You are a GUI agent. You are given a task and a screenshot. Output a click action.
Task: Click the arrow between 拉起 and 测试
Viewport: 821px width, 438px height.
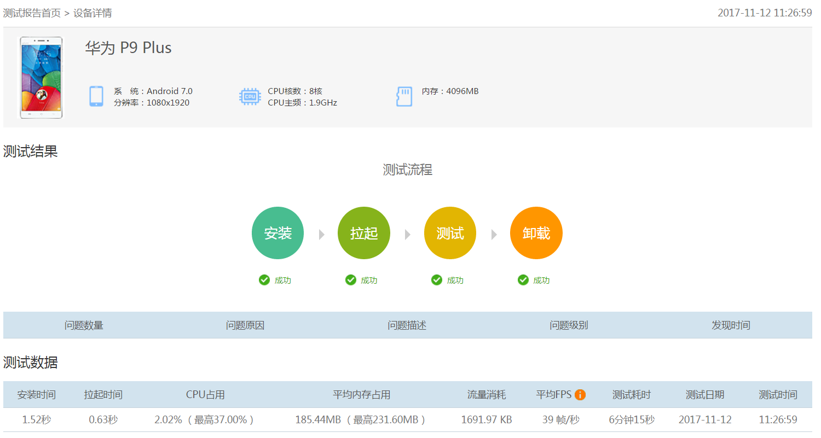point(408,234)
